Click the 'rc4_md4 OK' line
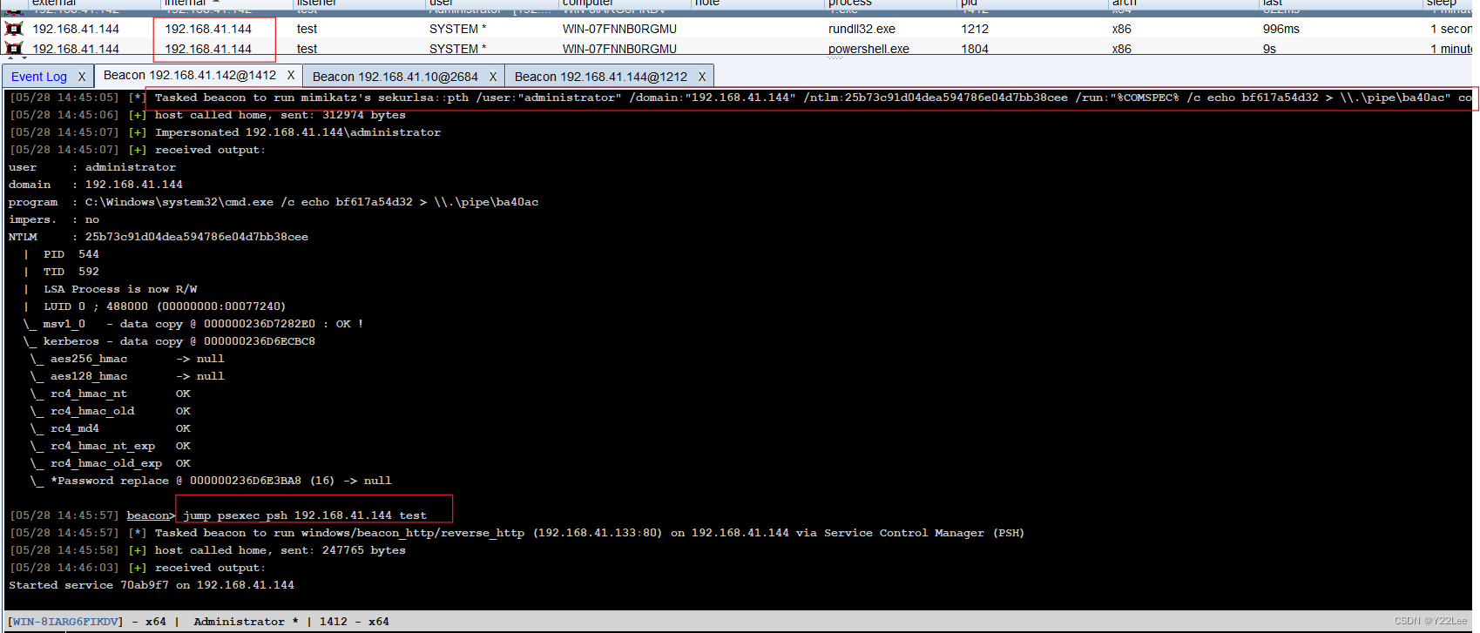Image resolution: width=1480 pixels, height=633 pixels. click(110, 428)
